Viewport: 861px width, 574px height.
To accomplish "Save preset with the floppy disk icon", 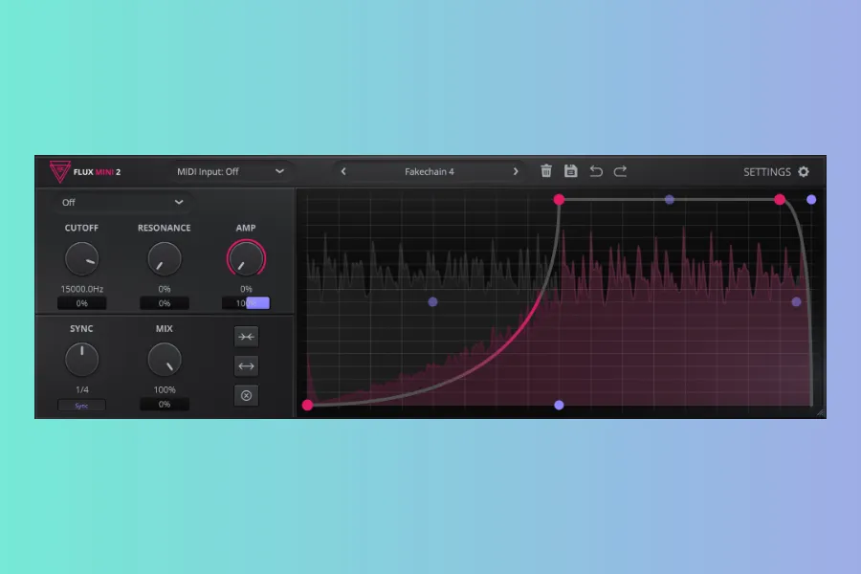I will tap(571, 171).
